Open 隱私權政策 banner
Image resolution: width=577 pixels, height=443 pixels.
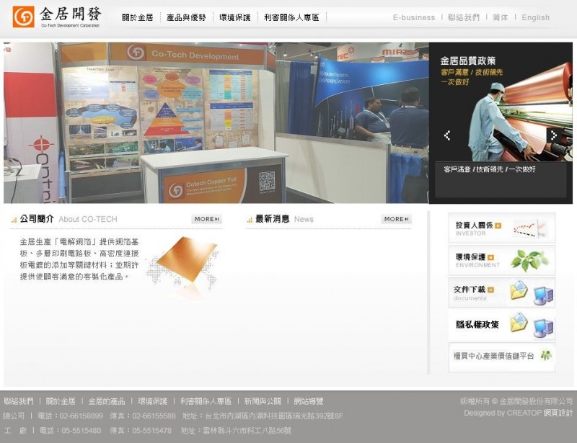[x=501, y=325]
